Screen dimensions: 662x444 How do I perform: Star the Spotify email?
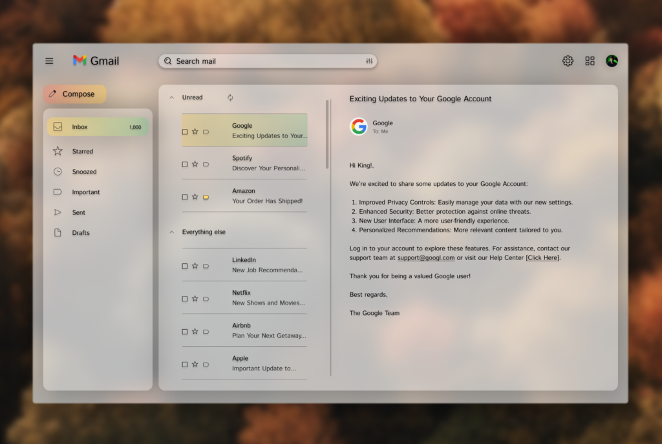pyautogui.click(x=195, y=164)
